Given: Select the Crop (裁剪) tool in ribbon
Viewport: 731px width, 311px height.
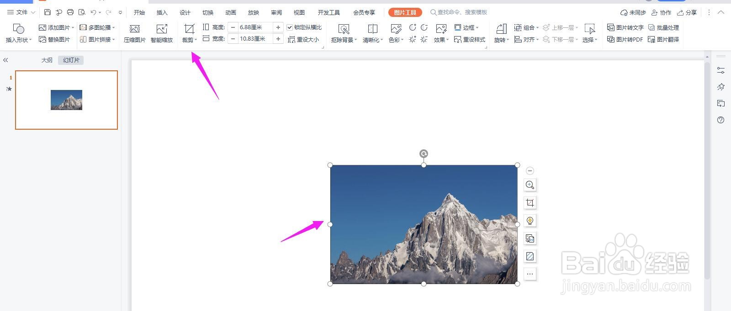Looking at the screenshot, I should 189,33.
